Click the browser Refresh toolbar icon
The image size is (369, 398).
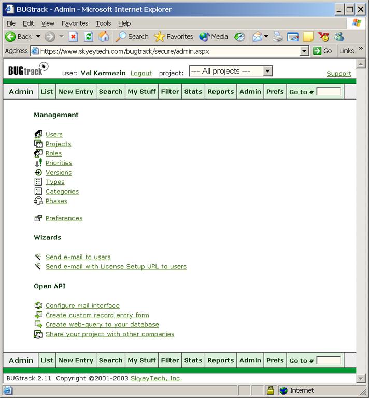tap(89, 37)
